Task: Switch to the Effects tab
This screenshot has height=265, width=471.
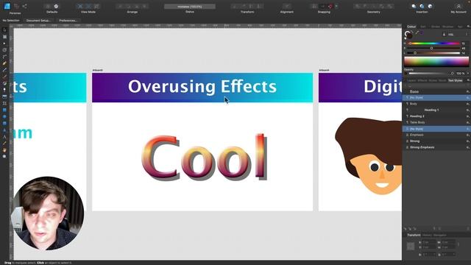Action: click(x=422, y=80)
